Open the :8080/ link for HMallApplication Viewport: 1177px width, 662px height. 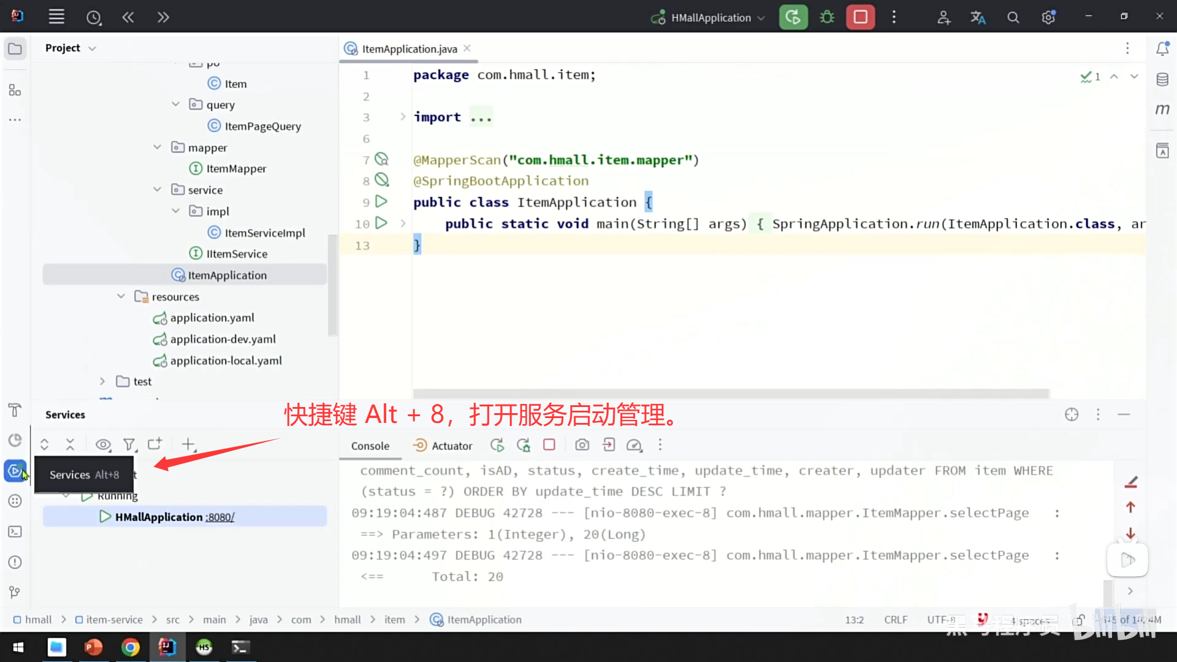click(220, 517)
